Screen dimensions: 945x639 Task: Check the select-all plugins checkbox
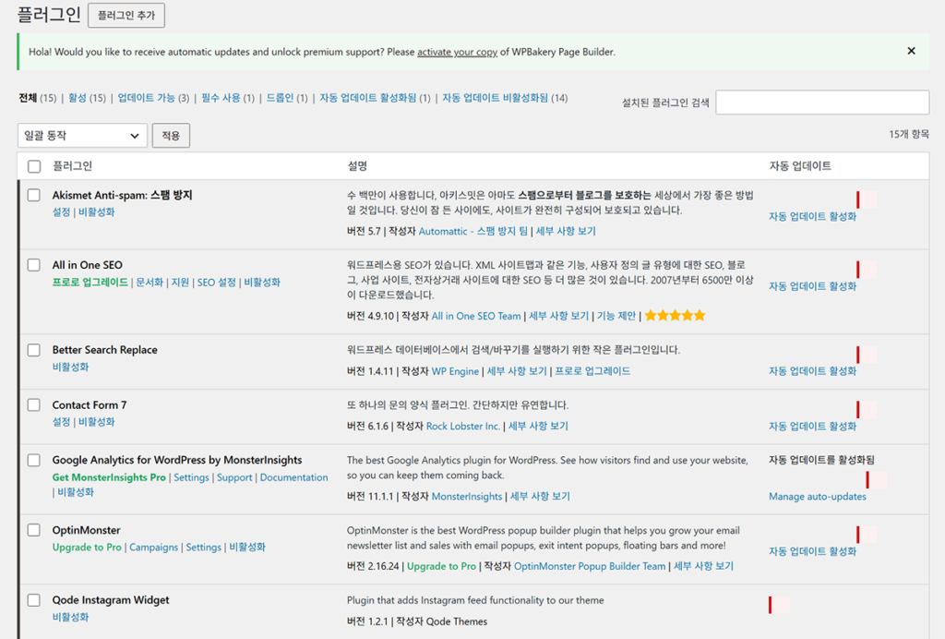(34, 166)
